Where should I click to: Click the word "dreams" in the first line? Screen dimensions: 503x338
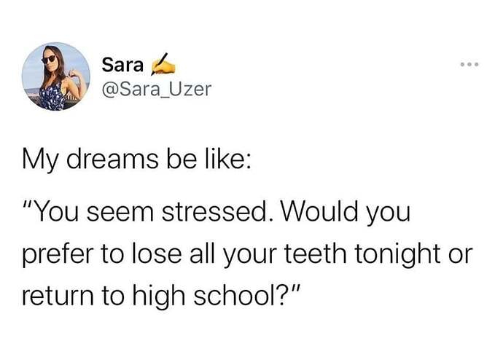[x=112, y=160]
